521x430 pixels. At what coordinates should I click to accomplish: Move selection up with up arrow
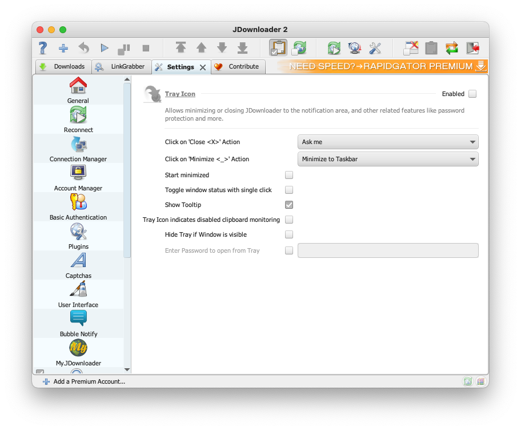201,47
